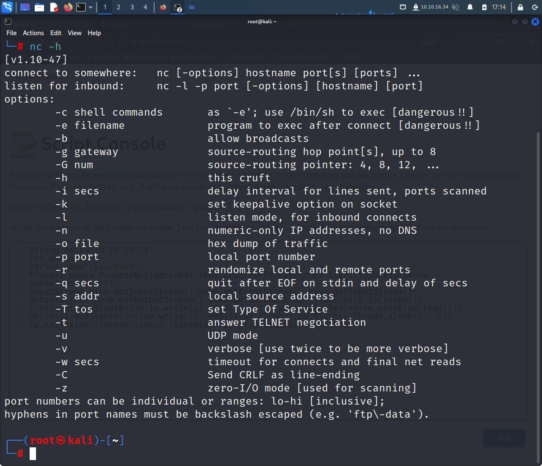Open the View menu
Screen dimensions: 542x466
tap(75, 33)
